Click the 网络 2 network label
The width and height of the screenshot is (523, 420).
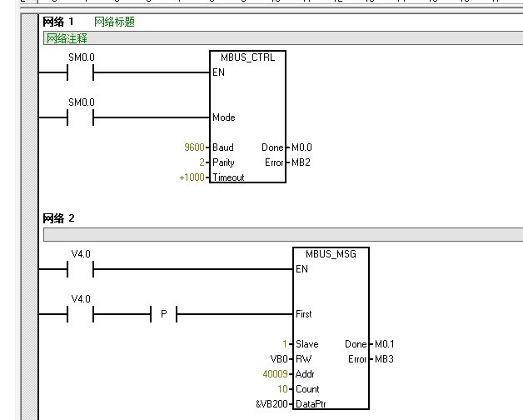click(x=59, y=218)
